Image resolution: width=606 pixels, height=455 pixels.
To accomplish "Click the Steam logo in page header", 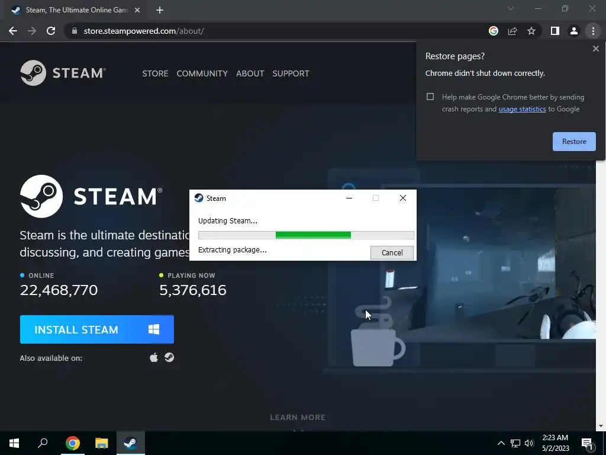I will pos(63,73).
